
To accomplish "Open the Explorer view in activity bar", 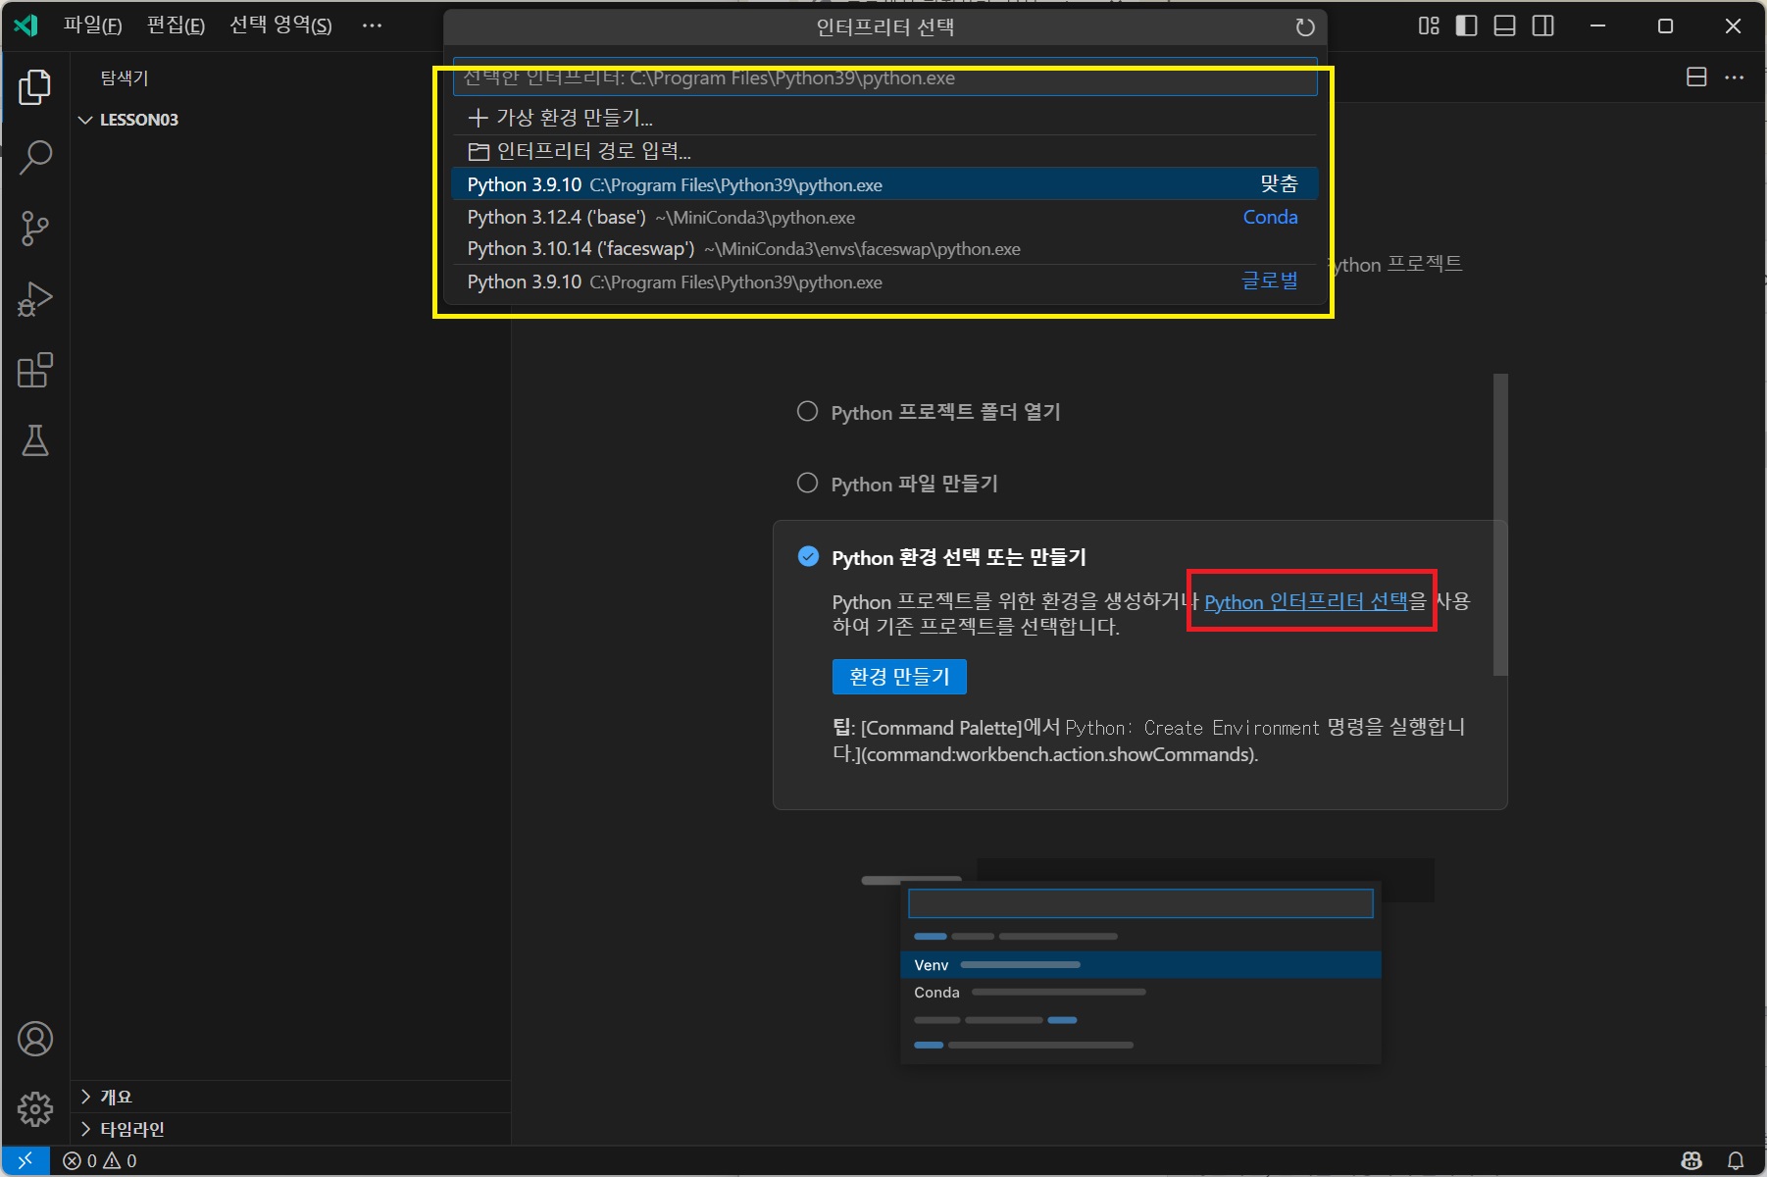I will click(34, 87).
